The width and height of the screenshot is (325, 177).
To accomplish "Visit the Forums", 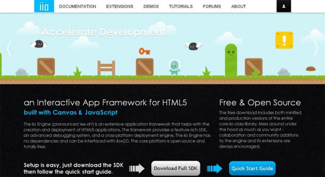I will 212,7.
